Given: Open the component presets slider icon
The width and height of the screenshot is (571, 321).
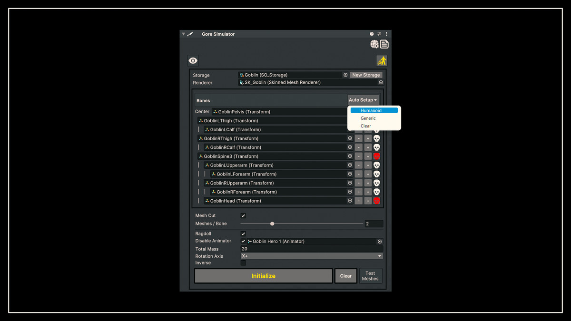Looking at the screenshot, I should [379, 34].
